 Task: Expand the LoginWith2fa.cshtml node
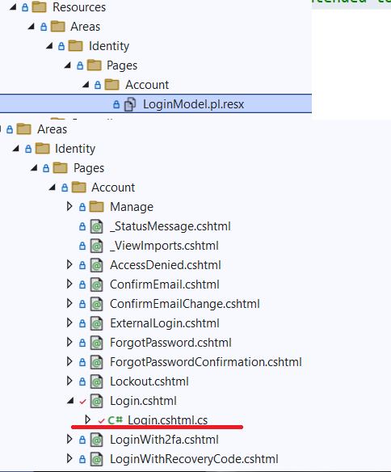click(69, 440)
